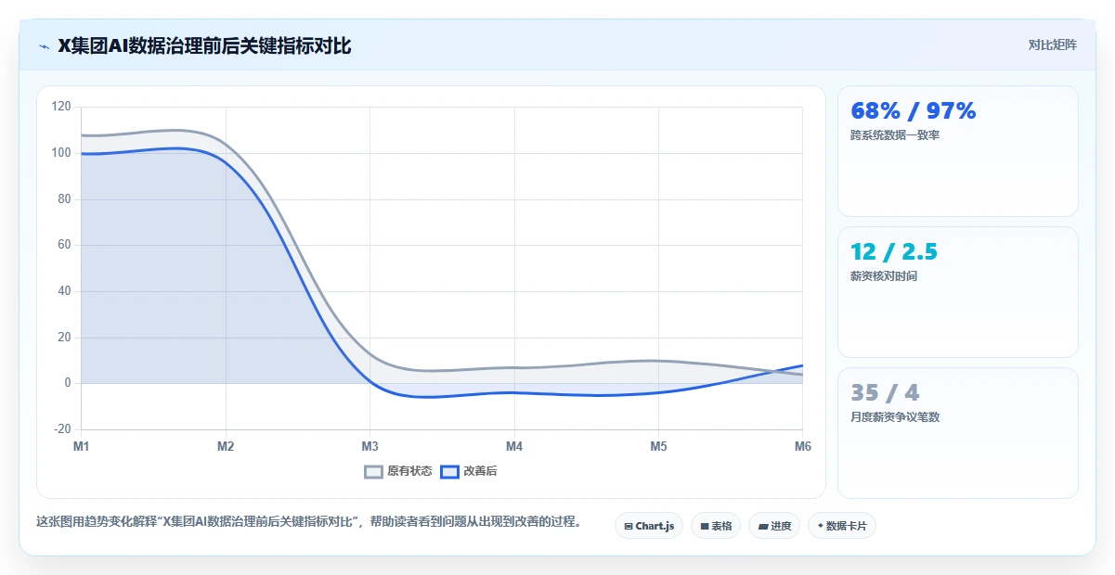Click the M4 x-axis label
The height and width of the screenshot is (575, 1115).
[514, 446]
